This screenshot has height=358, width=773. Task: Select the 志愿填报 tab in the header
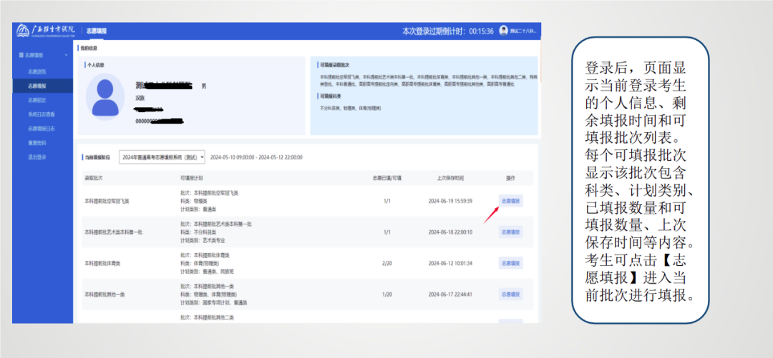97,31
